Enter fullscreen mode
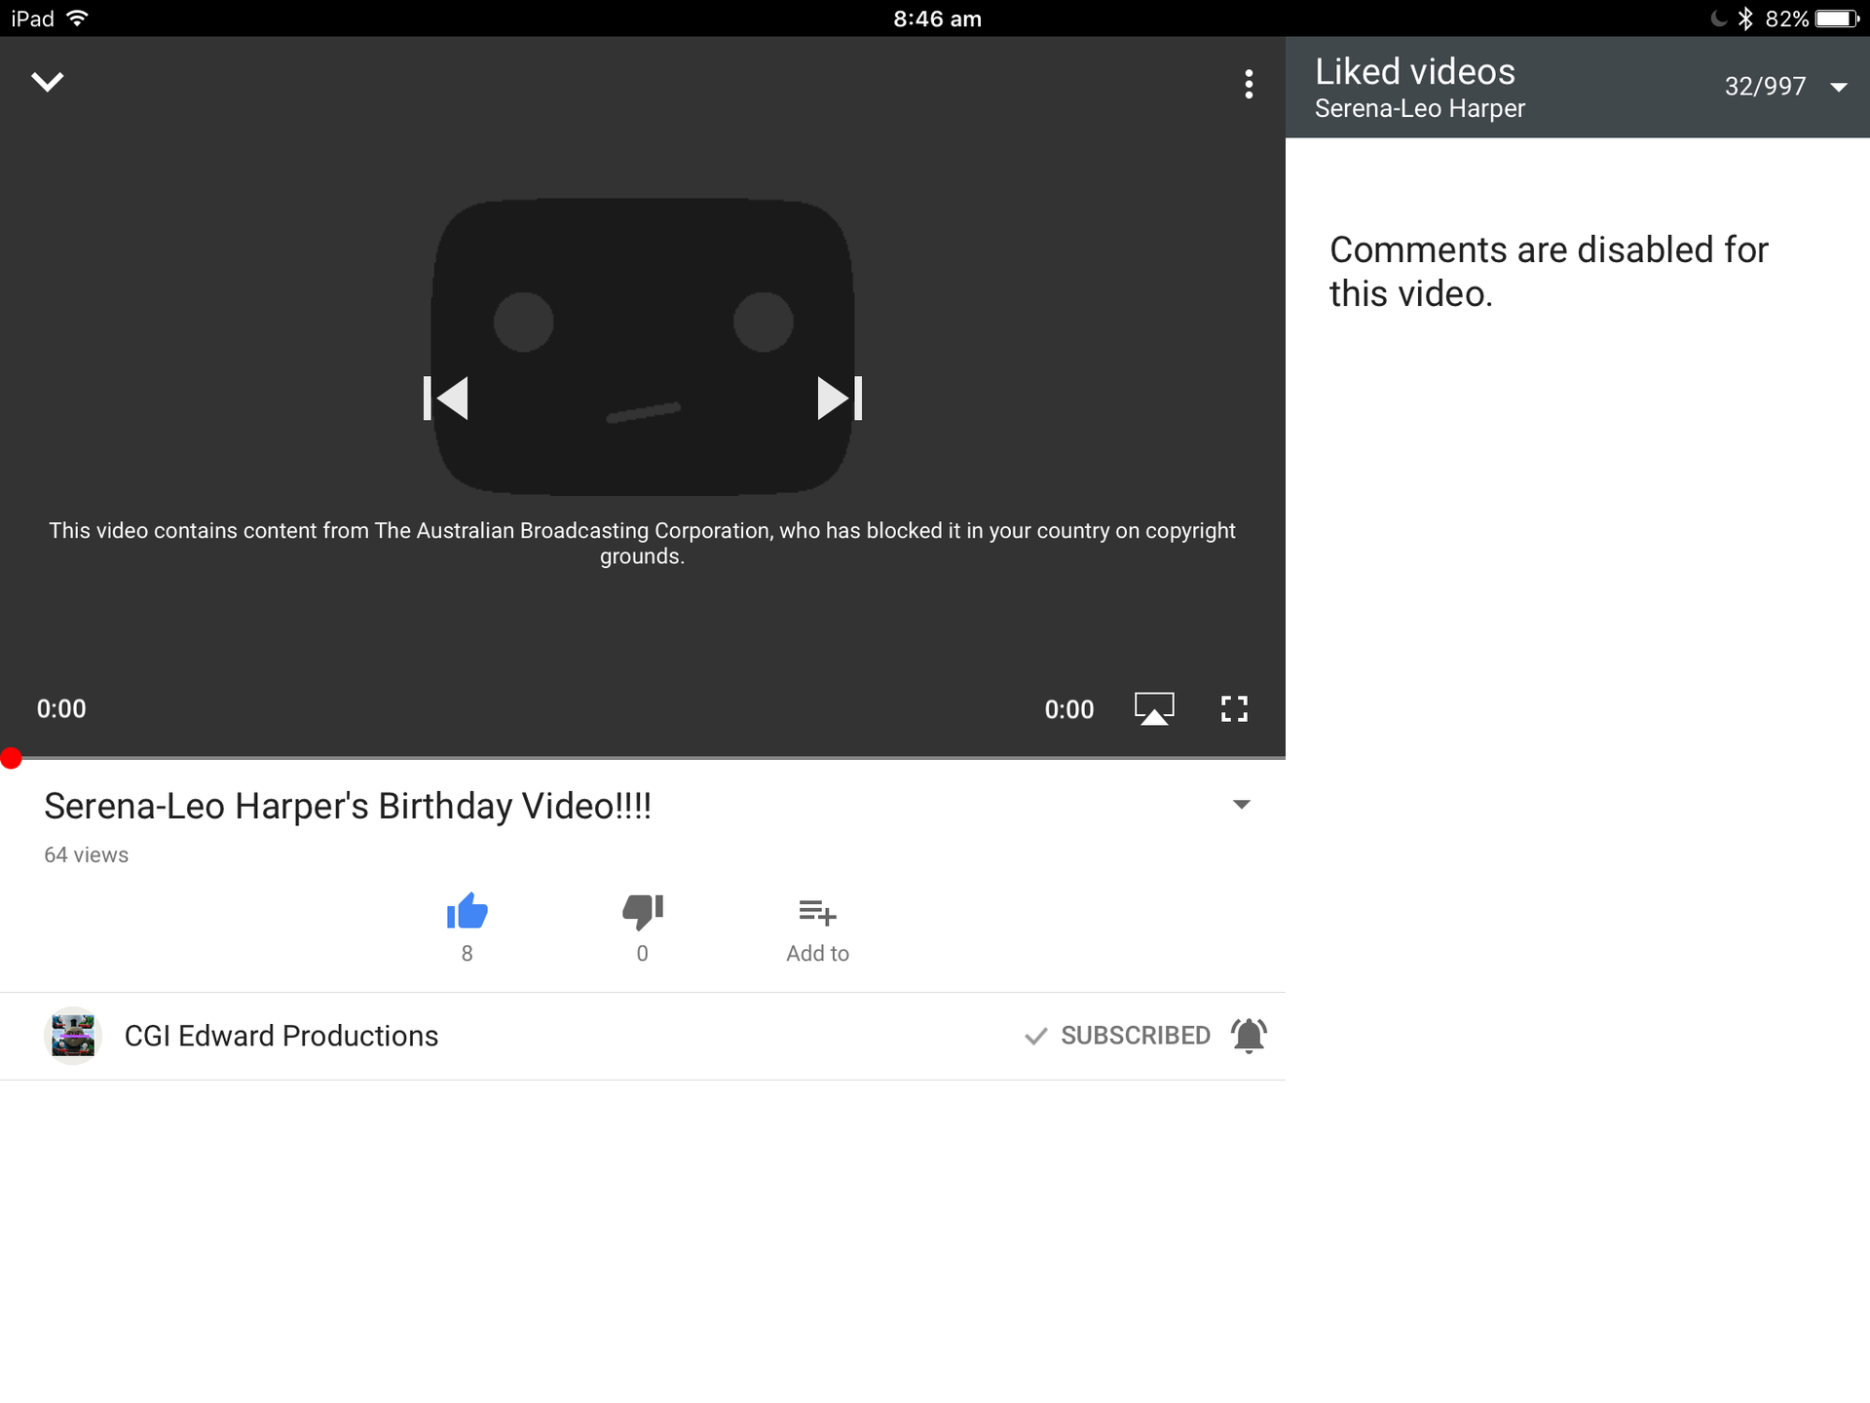The height and width of the screenshot is (1403, 1870). coord(1234,708)
